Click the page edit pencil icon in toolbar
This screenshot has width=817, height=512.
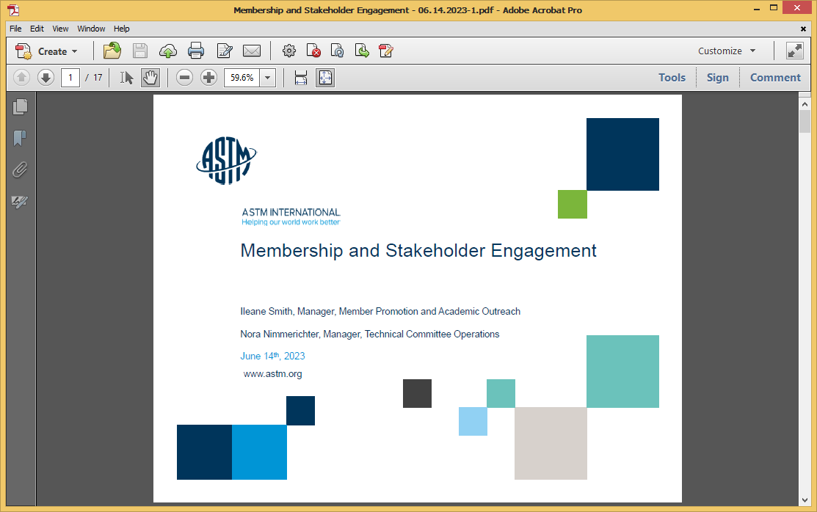coord(386,51)
